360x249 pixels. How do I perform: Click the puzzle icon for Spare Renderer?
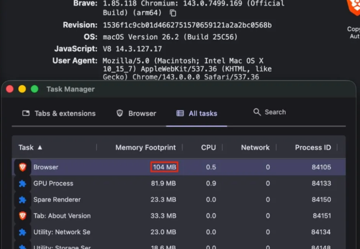(x=22, y=200)
